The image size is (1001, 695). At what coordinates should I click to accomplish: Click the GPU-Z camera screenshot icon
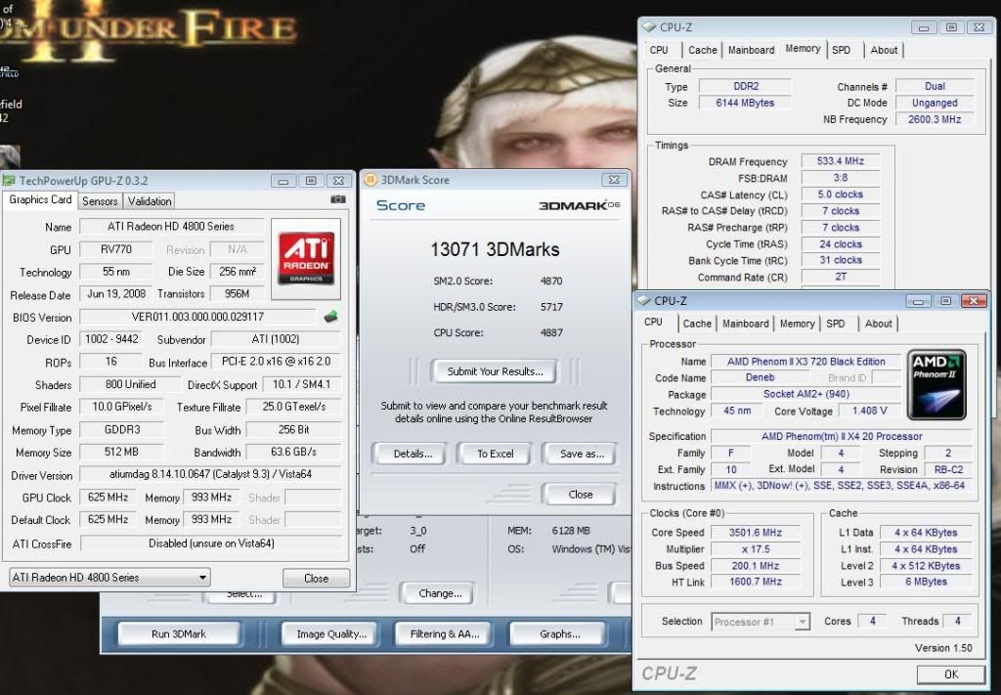click(x=337, y=199)
